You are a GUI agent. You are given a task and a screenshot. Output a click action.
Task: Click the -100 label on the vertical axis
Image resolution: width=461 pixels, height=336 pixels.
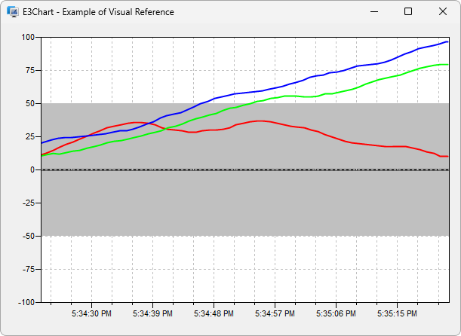pyautogui.click(x=26, y=303)
